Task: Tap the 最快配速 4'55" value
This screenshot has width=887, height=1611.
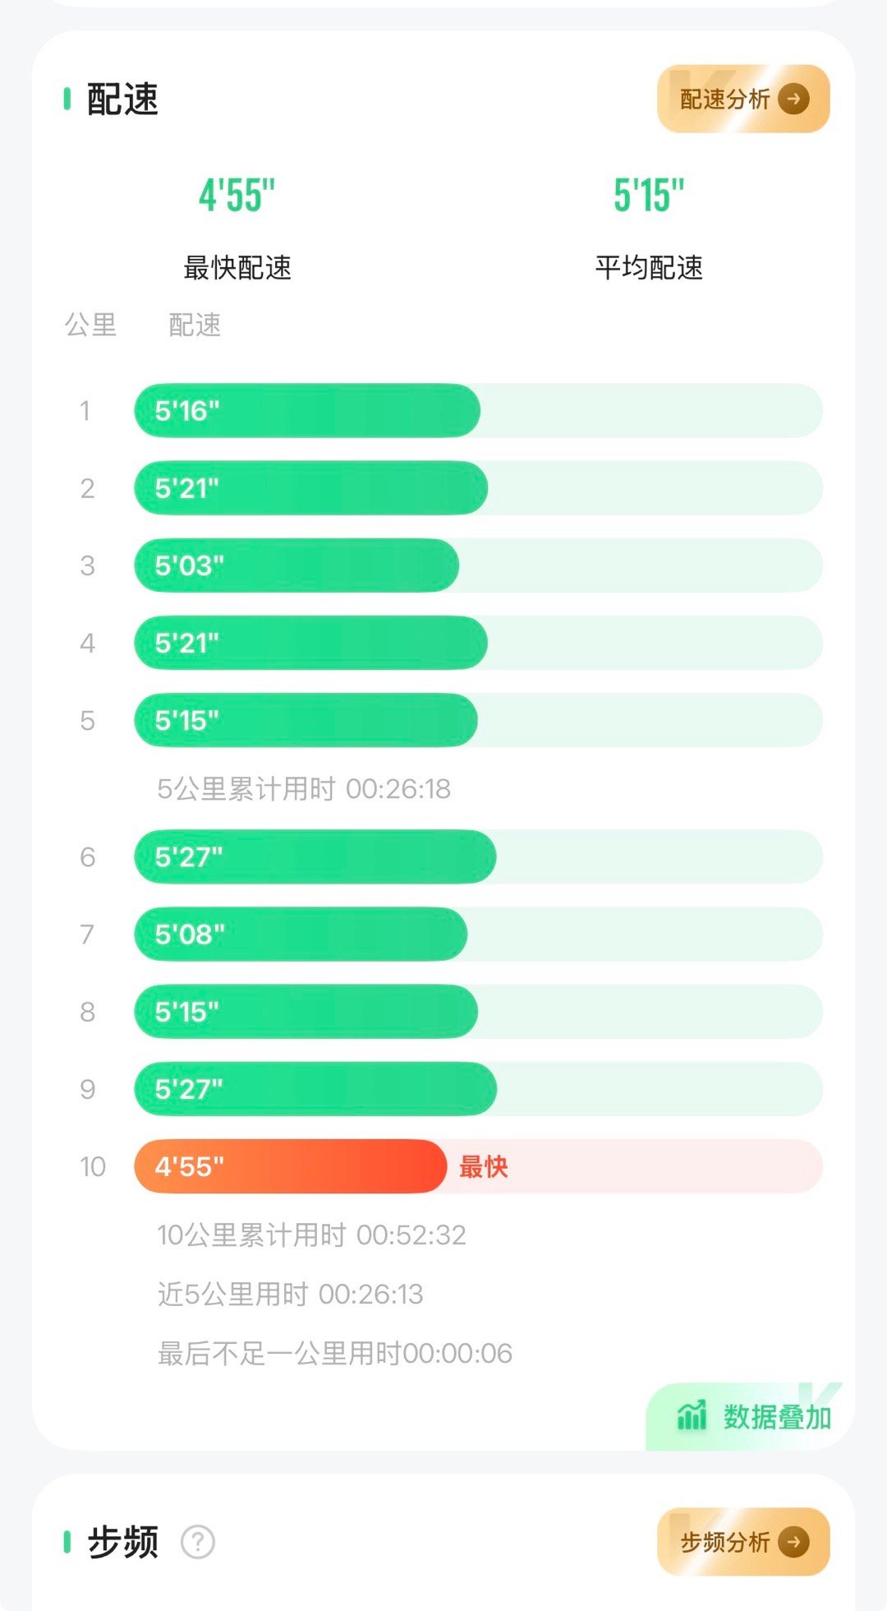Action: (x=237, y=196)
